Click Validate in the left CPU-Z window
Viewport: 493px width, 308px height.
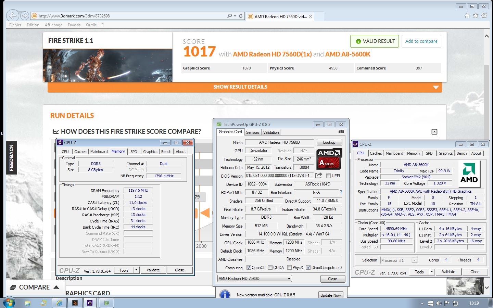pyautogui.click(x=153, y=270)
